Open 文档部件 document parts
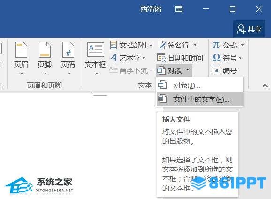Screen dimensions: 271x199 click(131, 46)
